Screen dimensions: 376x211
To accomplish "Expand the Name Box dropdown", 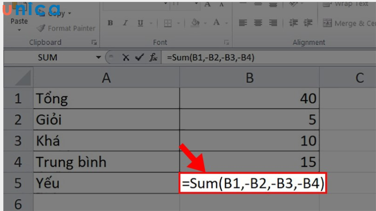I will pos(98,57).
